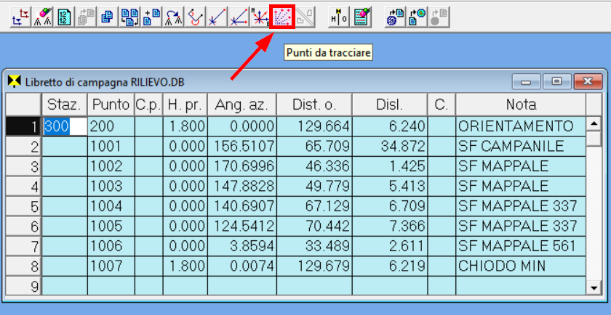Click the Libretto di campagna window title icon
611x315 pixels.
(15, 82)
